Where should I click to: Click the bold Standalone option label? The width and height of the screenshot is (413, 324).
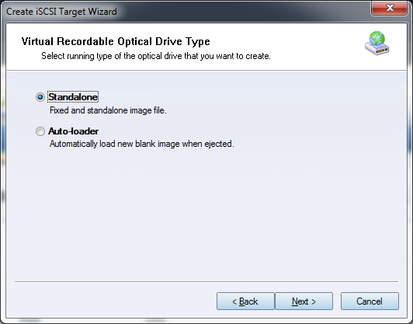coord(73,97)
